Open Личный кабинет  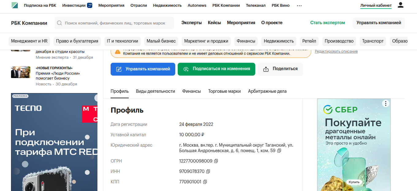click(x=376, y=6)
